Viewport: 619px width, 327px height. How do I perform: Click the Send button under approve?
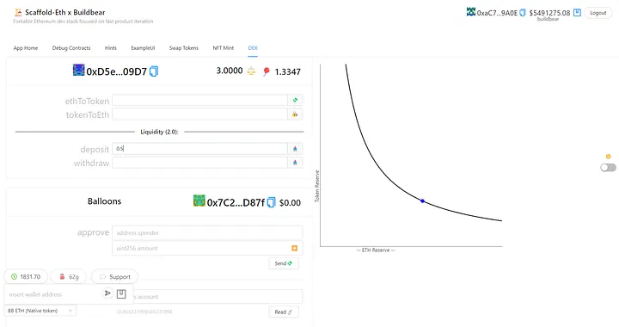284,263
